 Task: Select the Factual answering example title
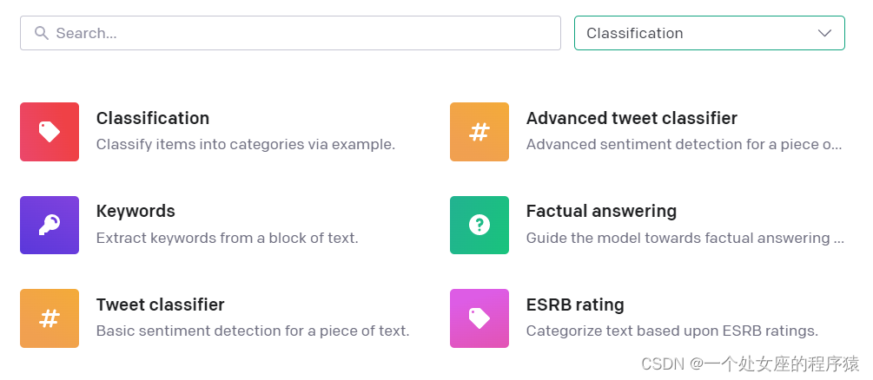point(601,211)
